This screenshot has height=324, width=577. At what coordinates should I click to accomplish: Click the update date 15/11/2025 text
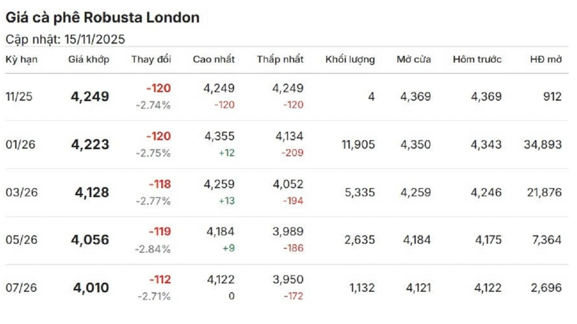pyautogui.click(x=94, y=39)
